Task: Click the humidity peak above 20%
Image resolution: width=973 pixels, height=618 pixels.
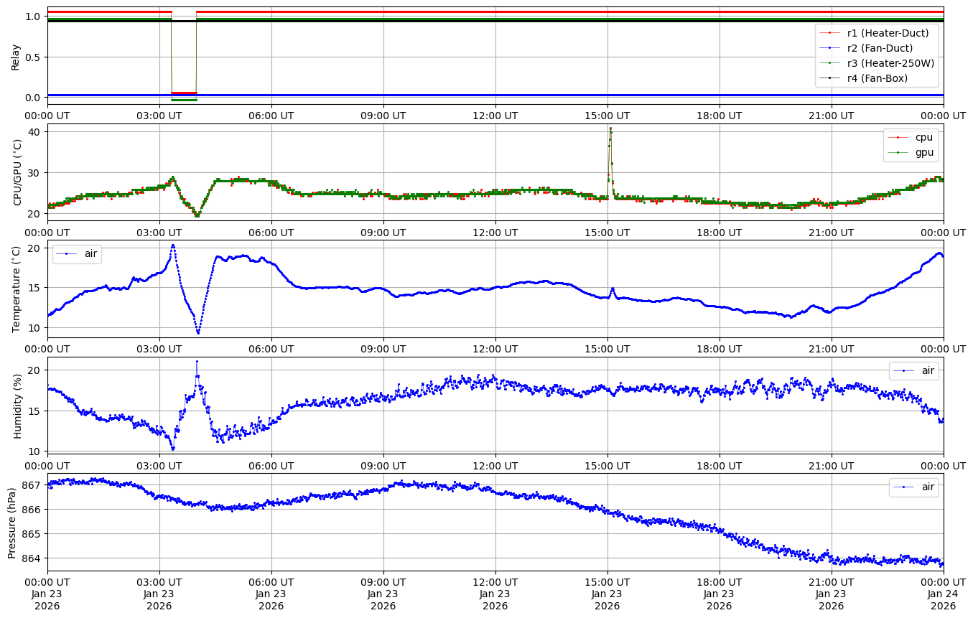Action: (197, 362)
